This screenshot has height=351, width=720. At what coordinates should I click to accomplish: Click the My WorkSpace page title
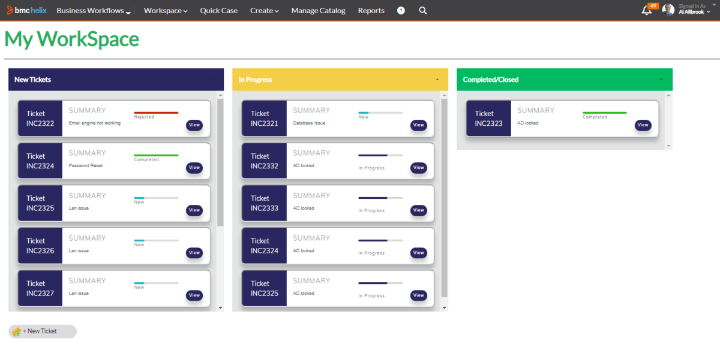tap(71, 39)
